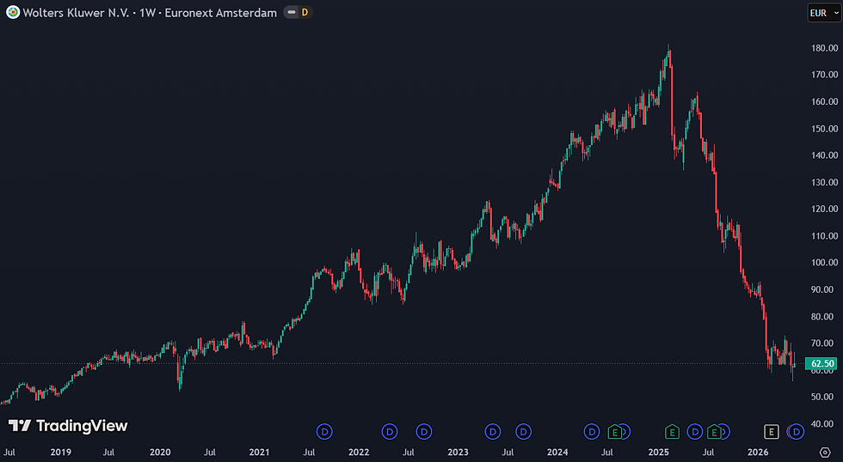Screen dimensions: 843x462
Task: Click the 62.50 current price label
Action: click(x=822, y=364)
